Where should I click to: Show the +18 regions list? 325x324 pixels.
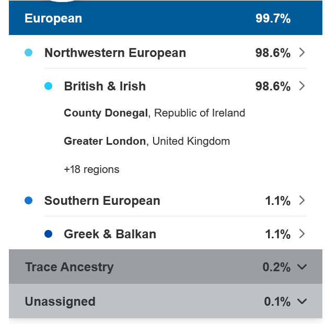[x=91, y=169]
